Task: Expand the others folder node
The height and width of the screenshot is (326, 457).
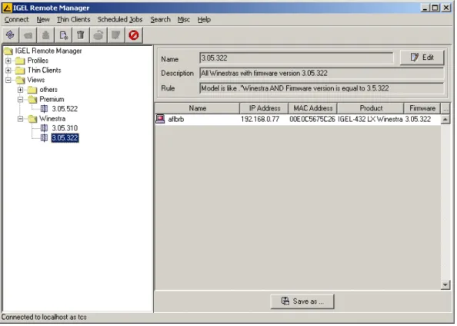Action: (x=20, y=90)
